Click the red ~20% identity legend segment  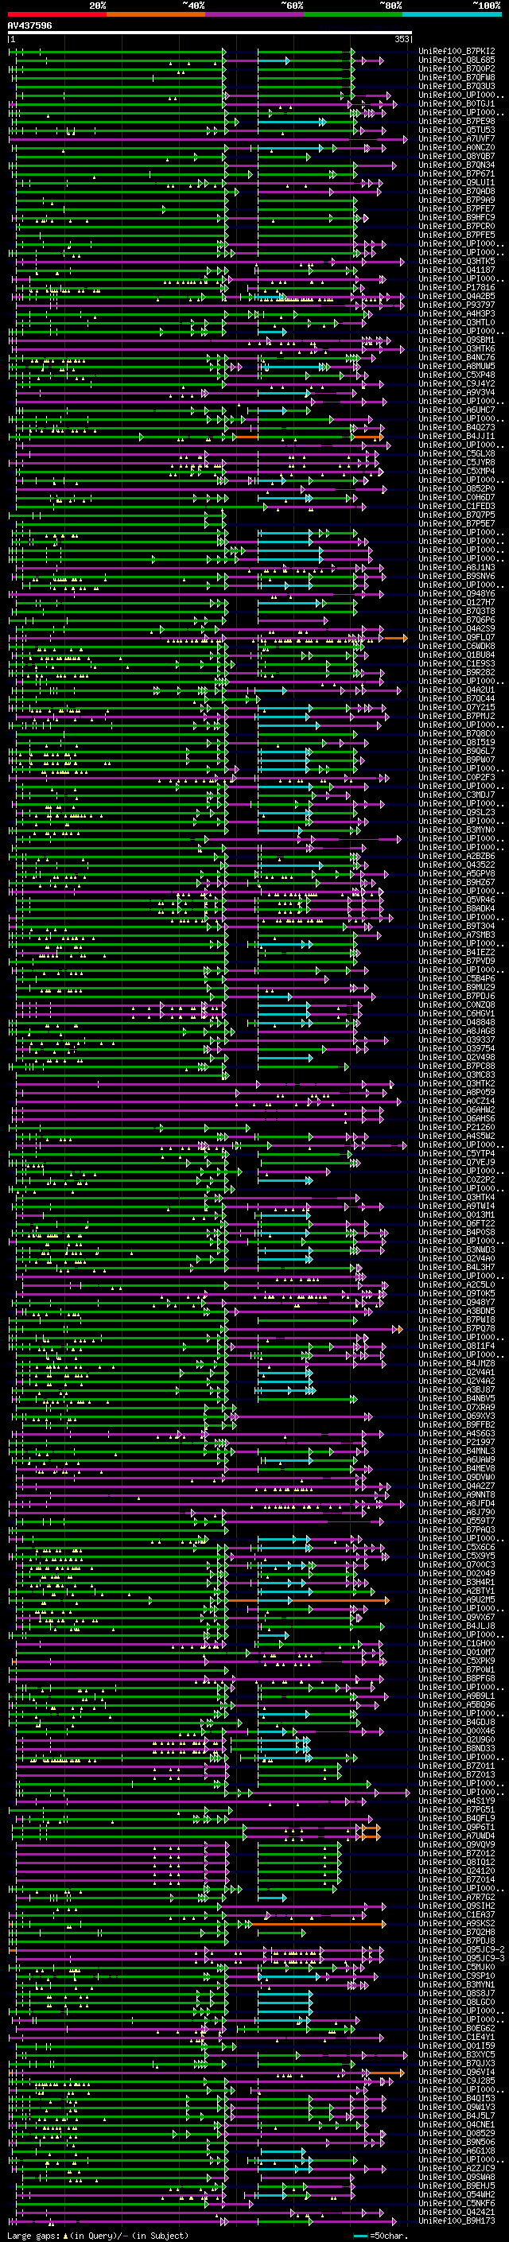point(56,15)
